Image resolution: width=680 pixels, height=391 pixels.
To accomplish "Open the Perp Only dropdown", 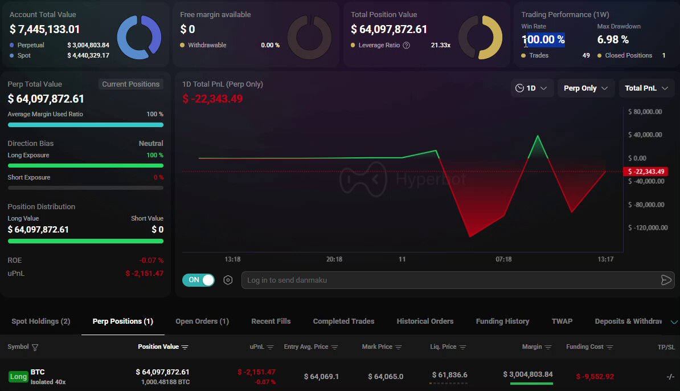I will pos(586,88).
